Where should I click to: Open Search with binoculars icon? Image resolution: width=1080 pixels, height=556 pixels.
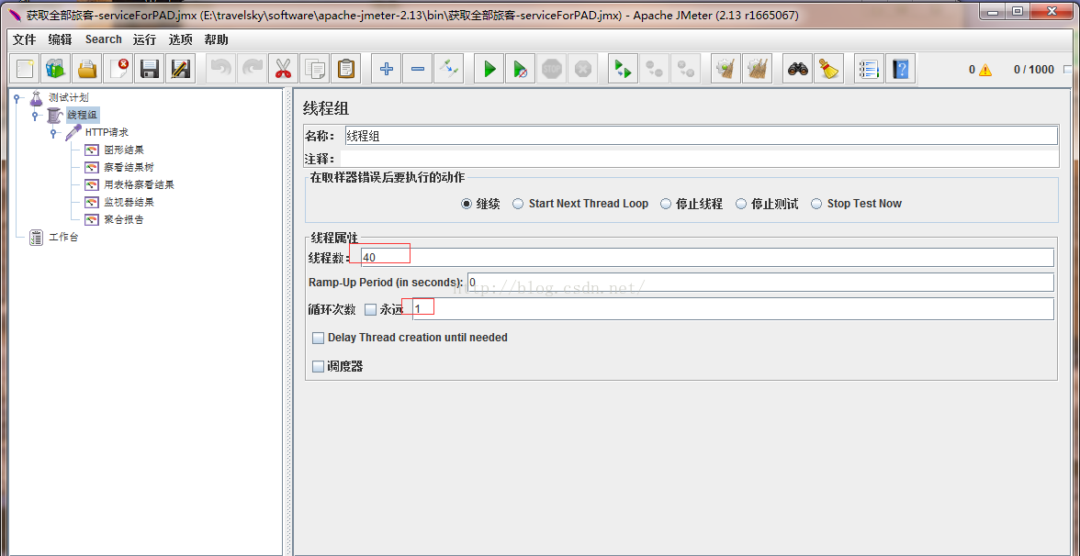point(797,69)
